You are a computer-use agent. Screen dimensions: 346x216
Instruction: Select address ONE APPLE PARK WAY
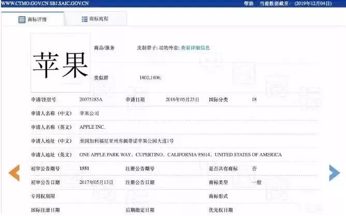tap(105, 155)
